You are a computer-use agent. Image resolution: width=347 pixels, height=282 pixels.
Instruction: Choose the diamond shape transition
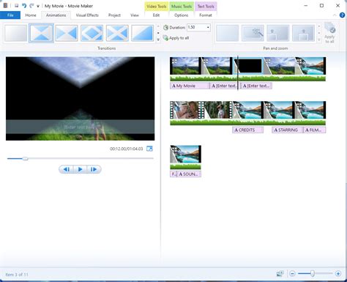[92, 33]
